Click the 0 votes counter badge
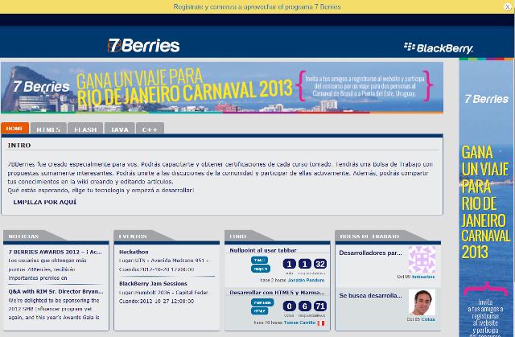 290,306
